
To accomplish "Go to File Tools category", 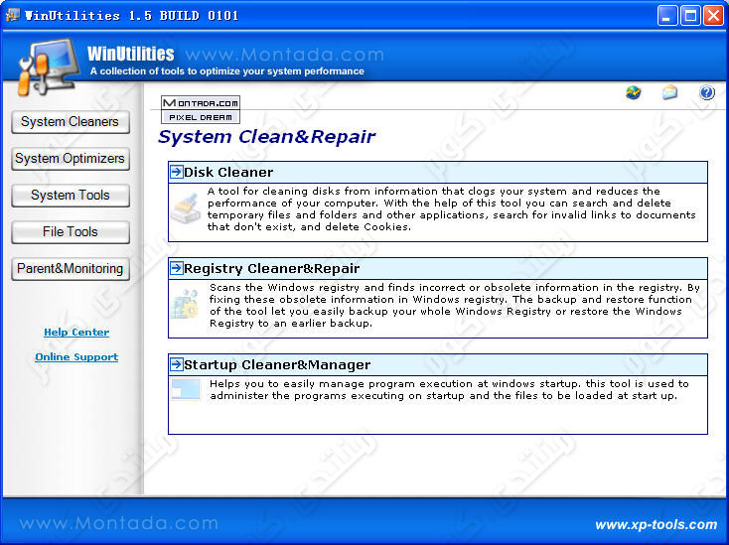I will tap(70, 232).
